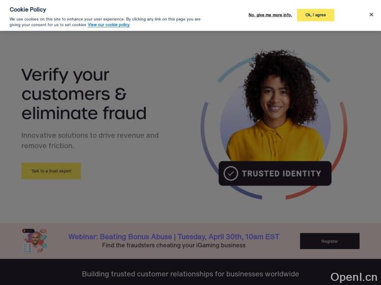Click 'Find the fraudsters cheating your iGaming business' text
Viewport: 381px width, 285px height.
174,245
